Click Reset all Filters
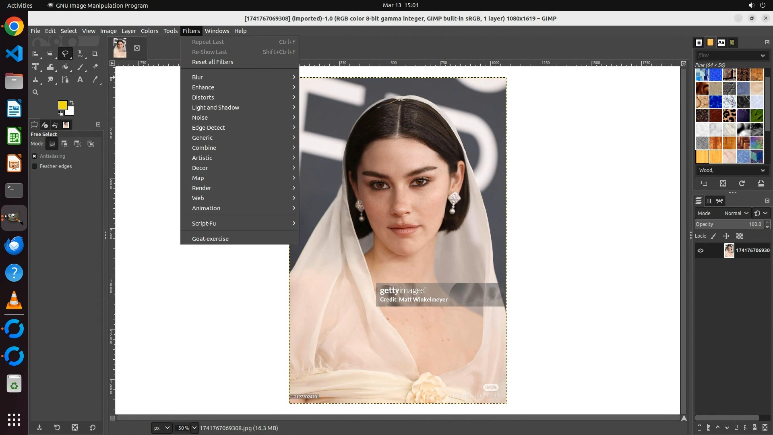Screen dimensions: 773x435 (x=213, y=62)
